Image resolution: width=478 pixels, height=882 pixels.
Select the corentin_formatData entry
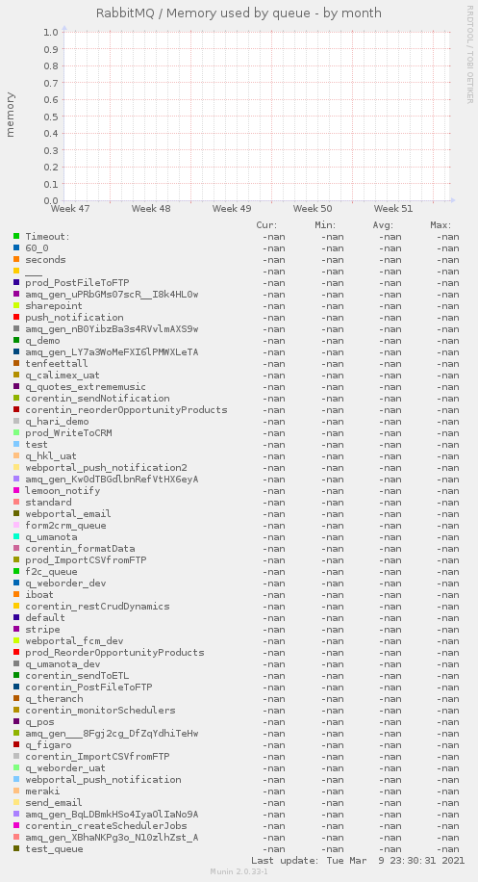point(80,549)
